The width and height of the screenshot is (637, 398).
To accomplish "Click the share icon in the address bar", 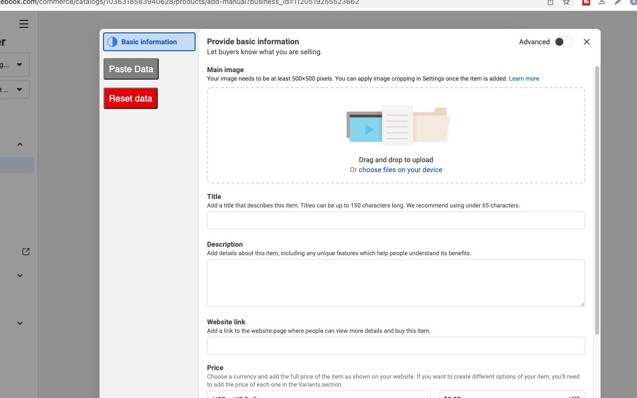I will click(x=550, y=2).
